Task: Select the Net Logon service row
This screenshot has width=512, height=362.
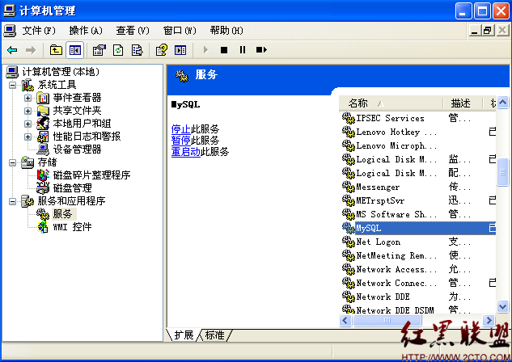Action: 418,242
